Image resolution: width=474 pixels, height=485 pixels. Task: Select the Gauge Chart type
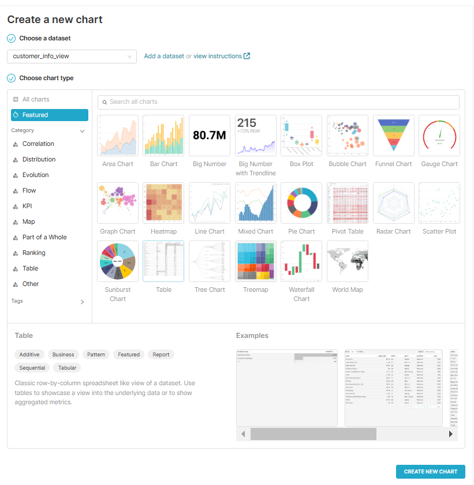439,135
